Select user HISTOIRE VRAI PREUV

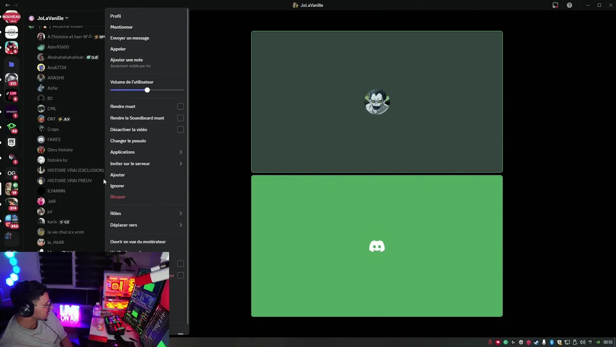click(70, 181)
